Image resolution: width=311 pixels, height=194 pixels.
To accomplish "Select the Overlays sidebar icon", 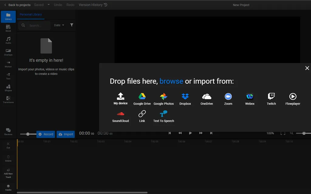I will (8, 52).
